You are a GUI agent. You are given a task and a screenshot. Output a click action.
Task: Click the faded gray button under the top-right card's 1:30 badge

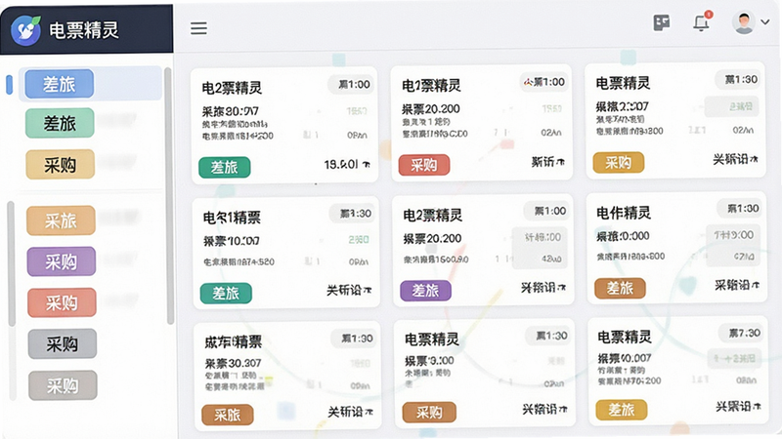click(731, 106)
